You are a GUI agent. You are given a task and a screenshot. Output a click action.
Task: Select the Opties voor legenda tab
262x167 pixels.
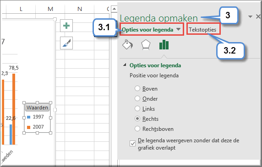147,30
